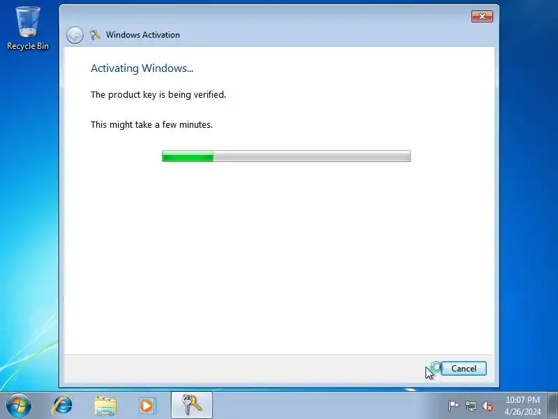The width and height of the screenshot is (558, 419).
Task: Close the Windows Activation dialog
Action: [x=482, y=16]
